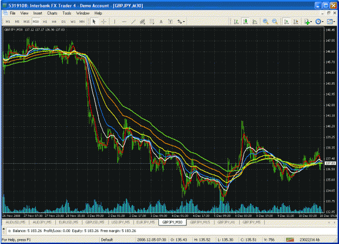Screen dimensions: 339x244
Task: Click the Templates icon in toolbar
Action: (329, 21)
